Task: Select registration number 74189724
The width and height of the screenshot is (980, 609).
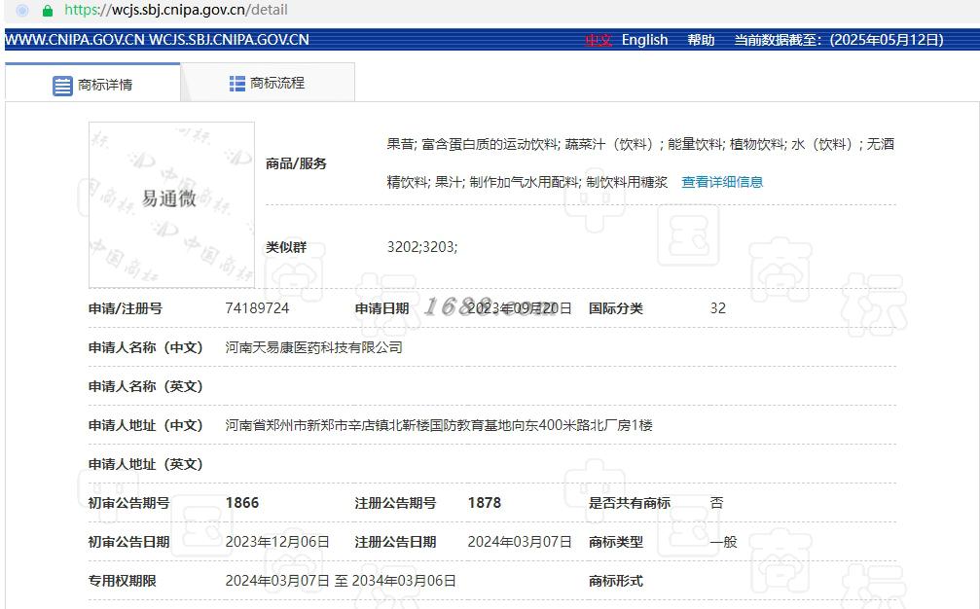Action: (x=257, y=308)
